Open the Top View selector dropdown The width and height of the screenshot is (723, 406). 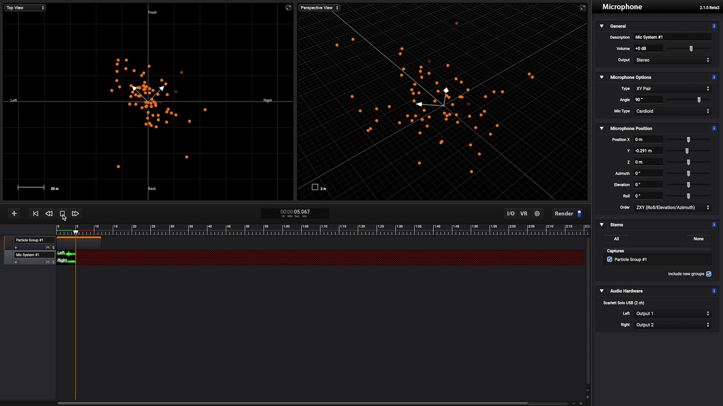(25, 7)
